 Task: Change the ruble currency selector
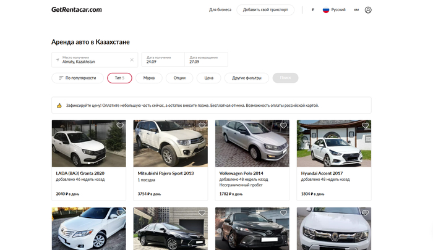(313, 10)
